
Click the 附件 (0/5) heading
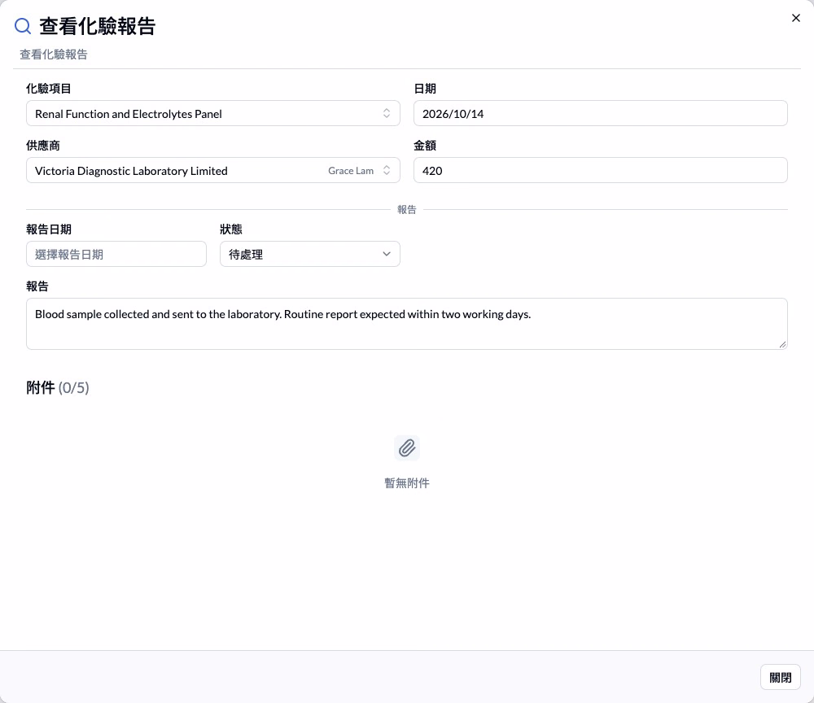click(58, 387)
